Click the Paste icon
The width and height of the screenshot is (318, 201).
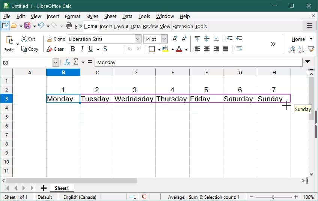(x=9, y=40)
